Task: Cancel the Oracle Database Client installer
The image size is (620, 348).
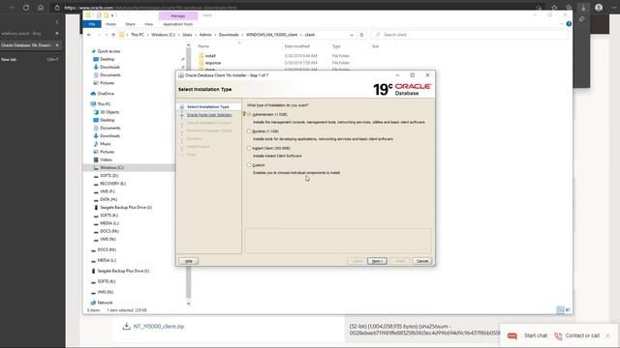Action: tap(422, 261)
